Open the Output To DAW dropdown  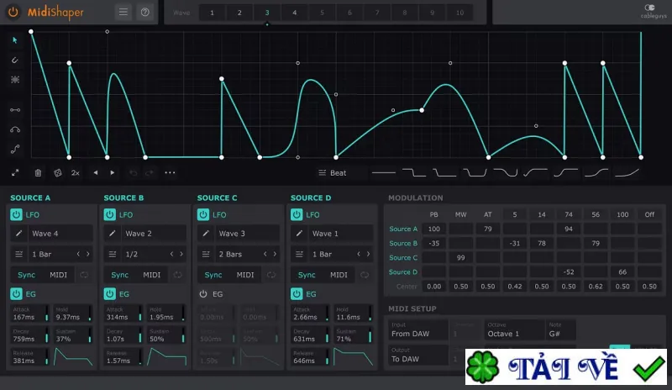(x=418, y=355)
